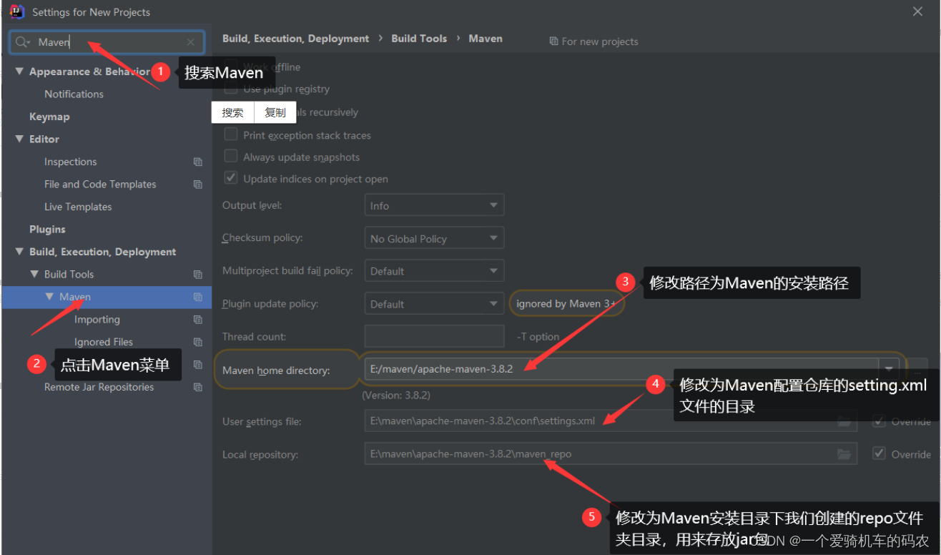Collapse the Editor tree section

tap(19, 139)
